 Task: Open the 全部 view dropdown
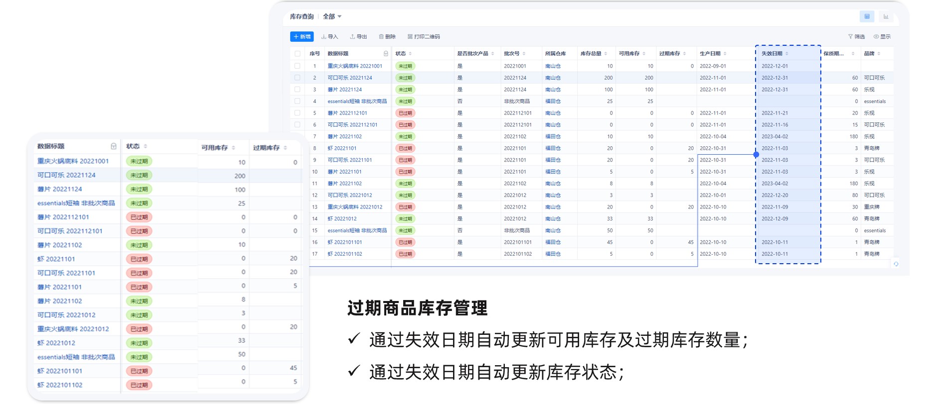(x=332, y=16)
